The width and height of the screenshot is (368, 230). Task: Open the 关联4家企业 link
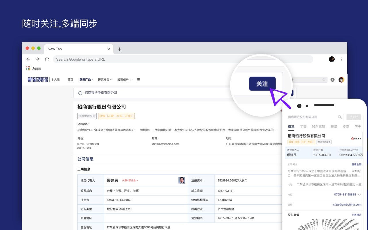pyautogui.click(x=130, y=181)
